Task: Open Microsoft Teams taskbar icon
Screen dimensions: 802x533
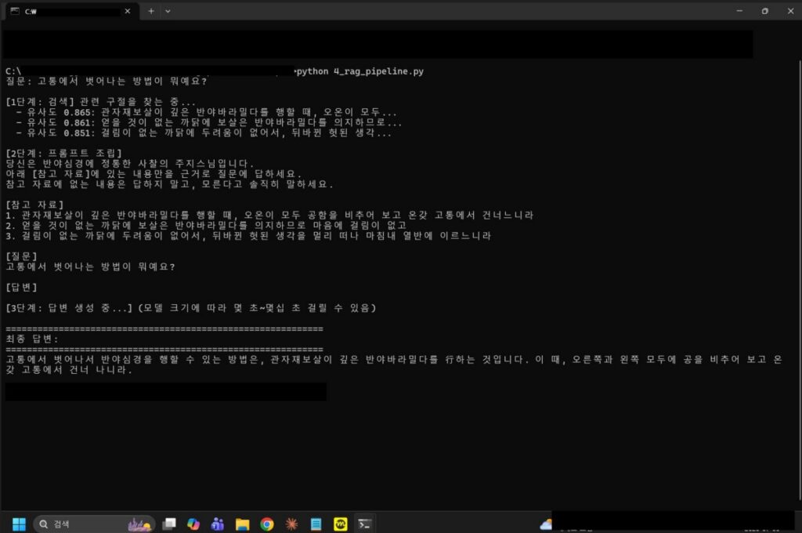Action: tap(218, 524)
